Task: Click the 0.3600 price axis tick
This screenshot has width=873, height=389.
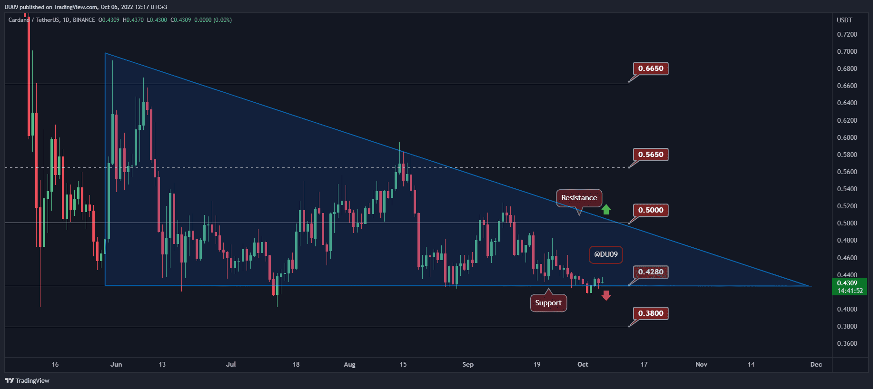Action: pos(847,344)
